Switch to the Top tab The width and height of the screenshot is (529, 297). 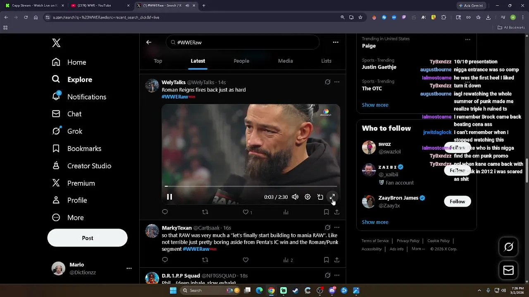(x=158, y=61)
